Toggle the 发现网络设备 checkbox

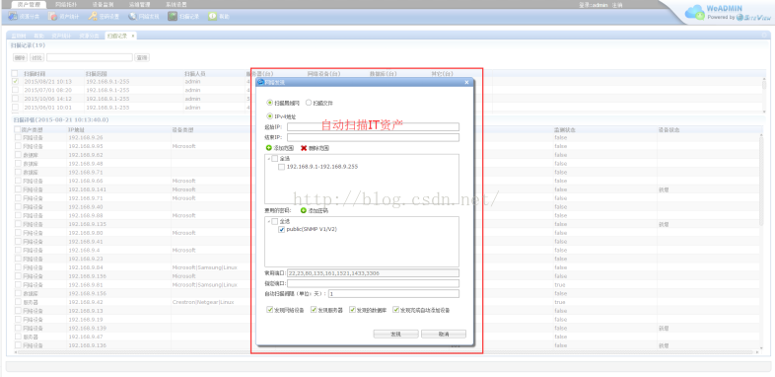pyautogui.click(x=270, y=310)
